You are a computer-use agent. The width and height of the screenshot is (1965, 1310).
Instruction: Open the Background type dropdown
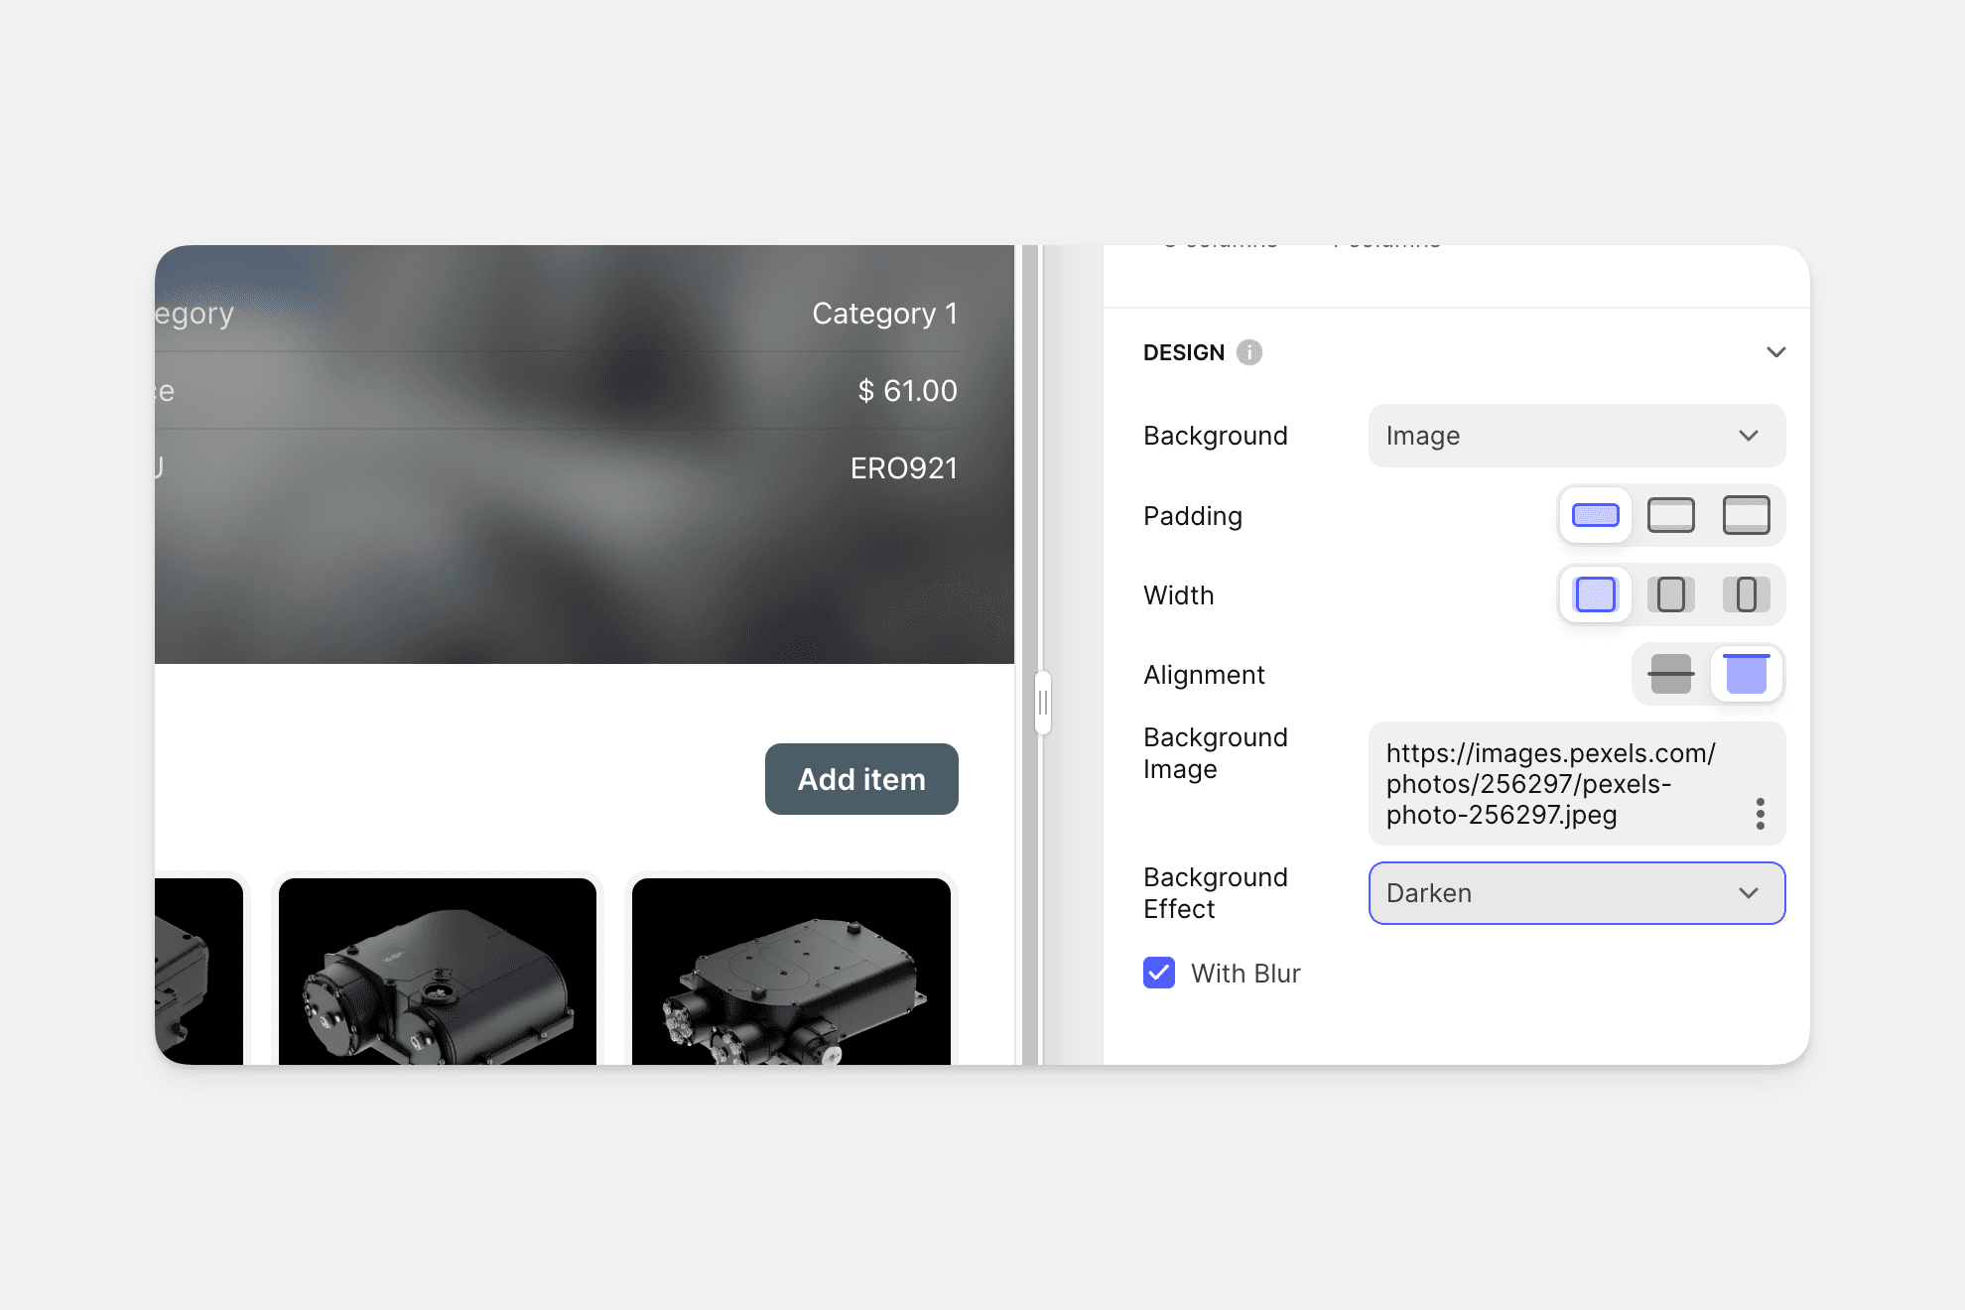click(1576, 436)
